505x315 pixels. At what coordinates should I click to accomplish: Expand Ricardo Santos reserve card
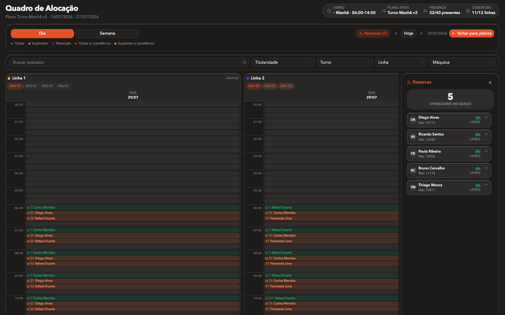486,134
